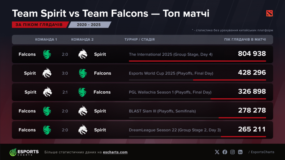Image resolution: width=285 pixels, height=160 pixels.
Task: Click the 428 296 peak viewers value
Action: pos(252,73)
